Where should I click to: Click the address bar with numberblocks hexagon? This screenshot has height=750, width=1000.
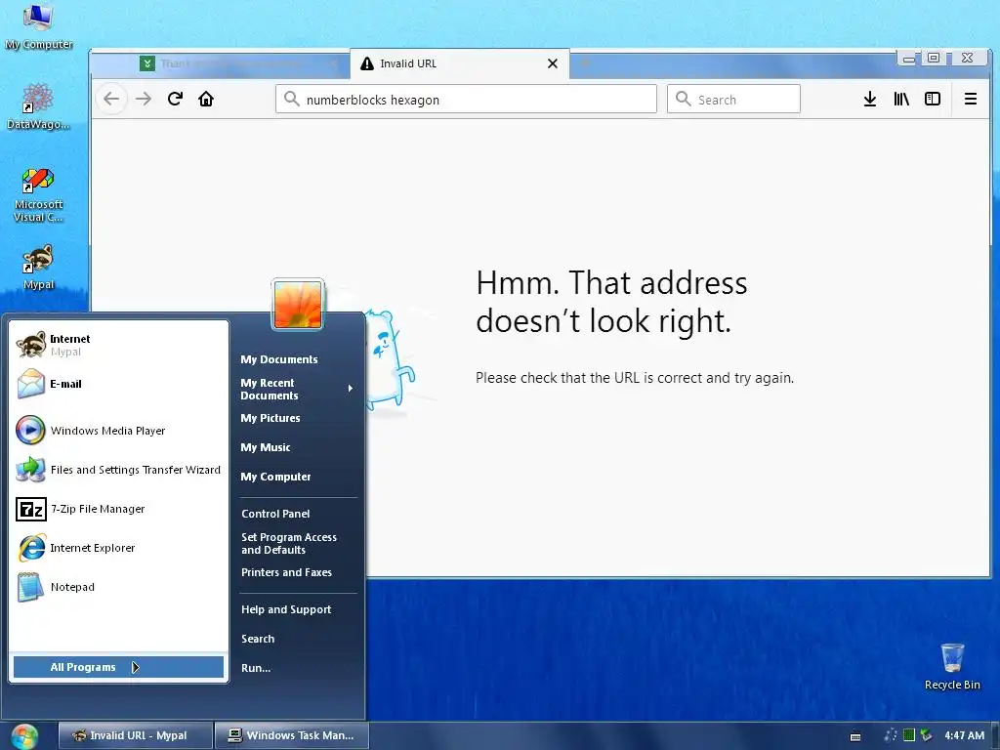(466, 100)
